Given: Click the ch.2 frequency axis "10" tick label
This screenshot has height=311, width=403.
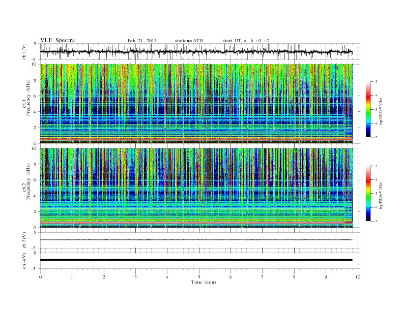Looking at the screenshot, I should (34, 148).
